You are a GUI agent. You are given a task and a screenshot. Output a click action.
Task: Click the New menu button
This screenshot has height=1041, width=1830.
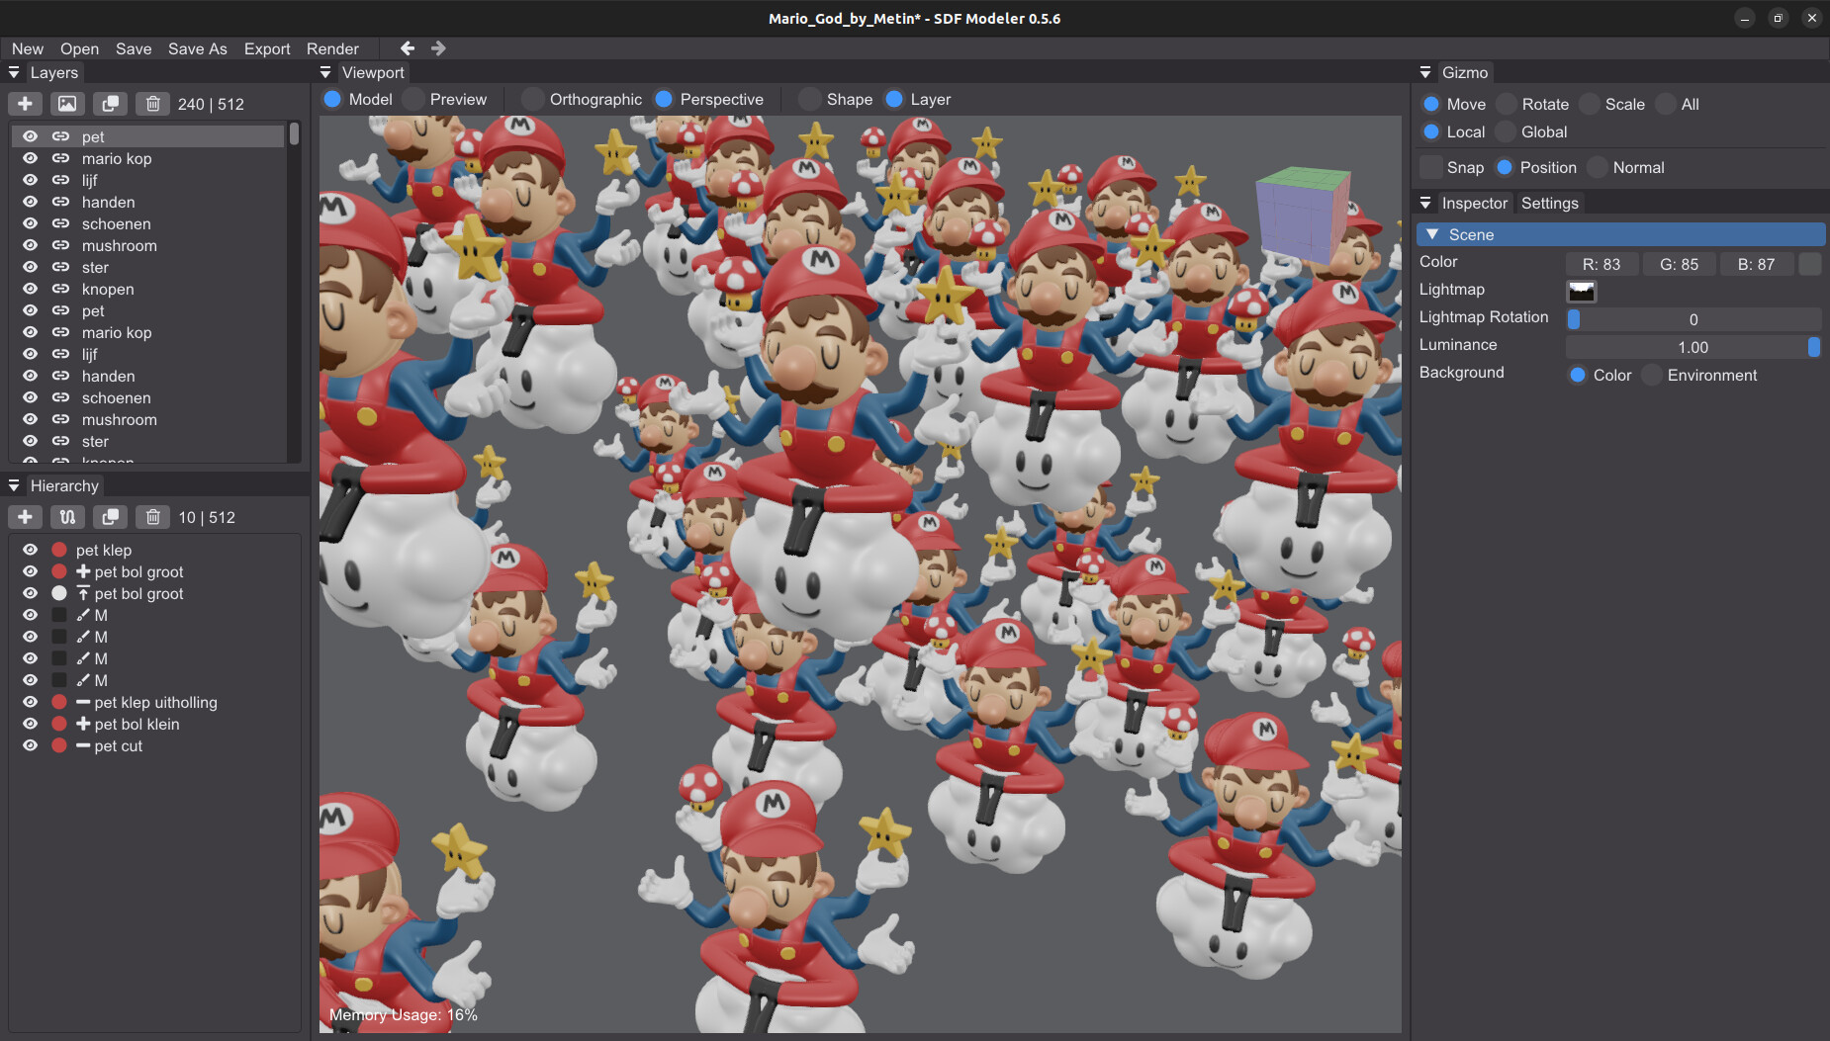coord(28,48)
